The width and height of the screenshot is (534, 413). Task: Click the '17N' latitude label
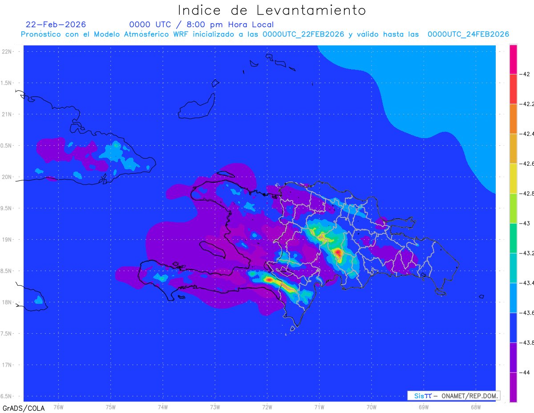(x=7, y=365)
